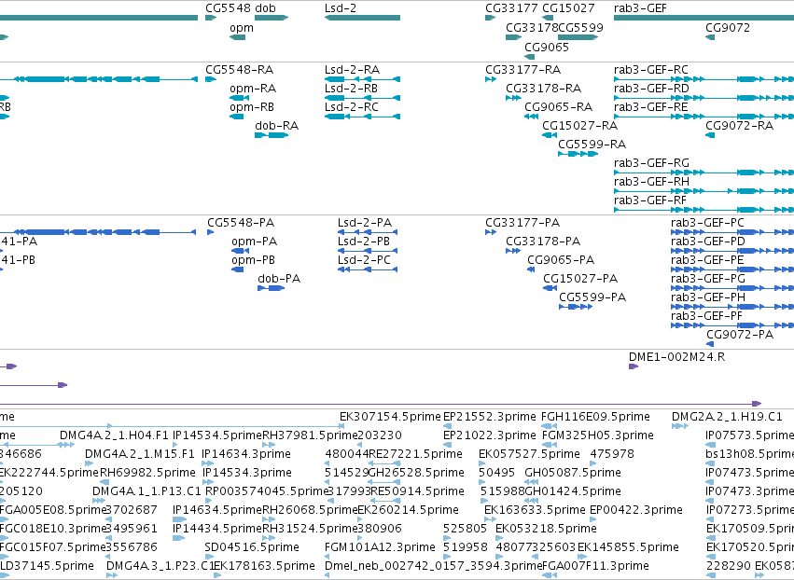Click the DMG4A.1_1.P13.C1 label
The height and width of the screenshot is (580, 794).
(x=146, y=491)
